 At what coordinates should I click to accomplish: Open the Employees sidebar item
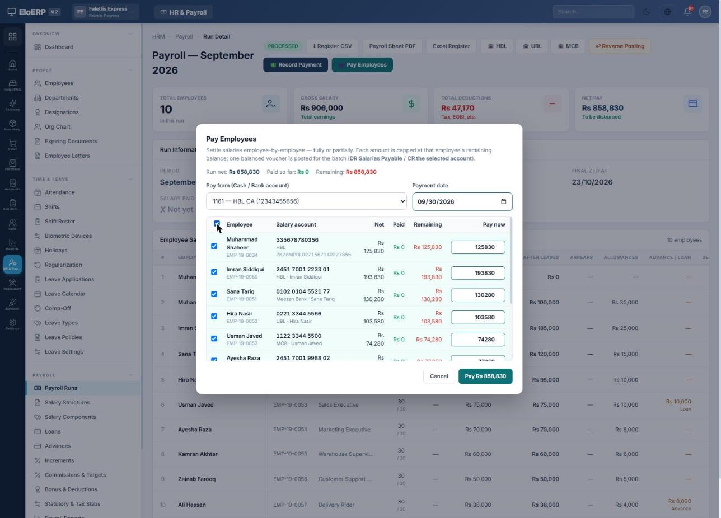[83, 83]
